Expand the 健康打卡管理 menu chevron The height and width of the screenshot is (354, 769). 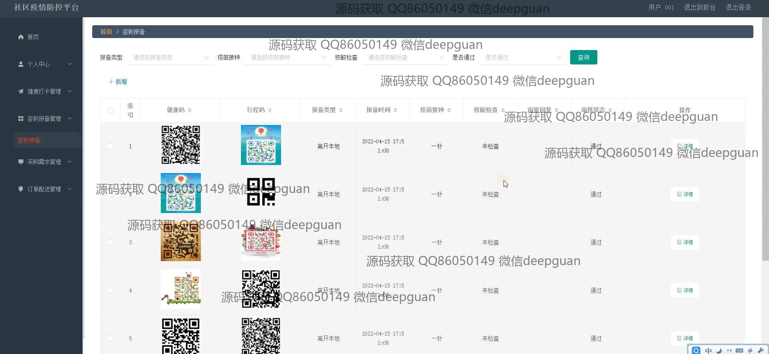(70, 91)
